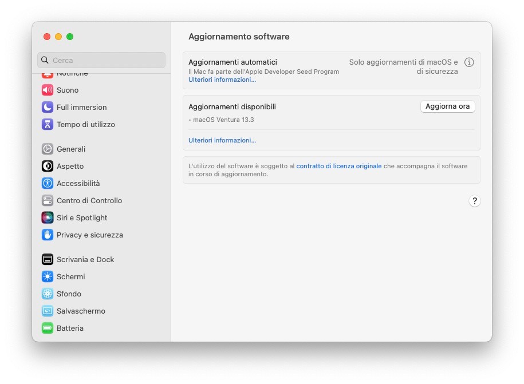Click the Aggiornamento software title
Viewport: 524px width, 384px height.
(x=239, y=37)
